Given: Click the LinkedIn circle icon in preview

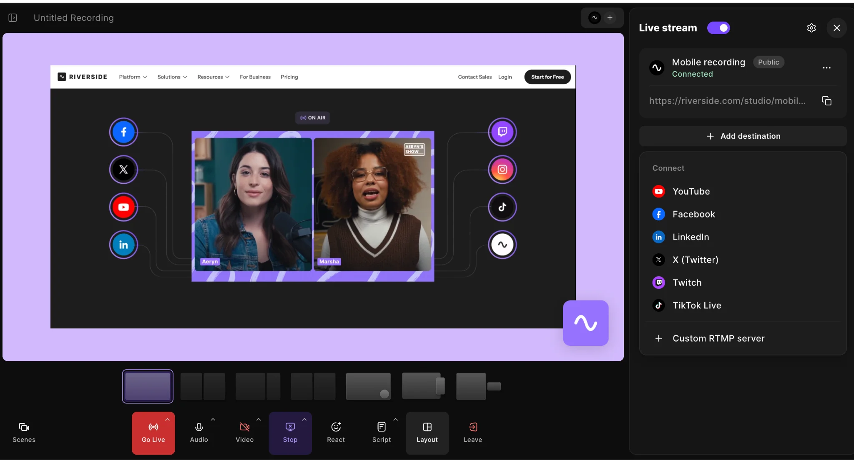Looking at the screenshot, I should (123, 245).
